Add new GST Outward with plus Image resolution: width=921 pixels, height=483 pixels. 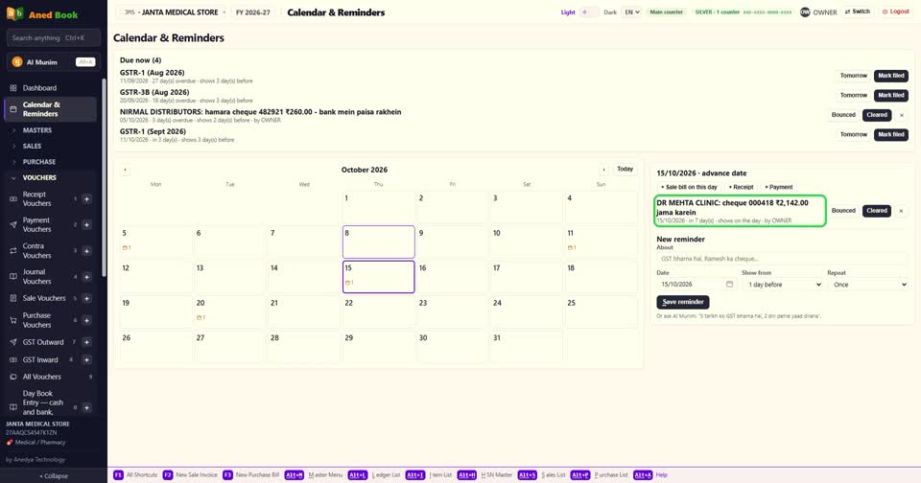pyautogui.click(x=86, y=342)
